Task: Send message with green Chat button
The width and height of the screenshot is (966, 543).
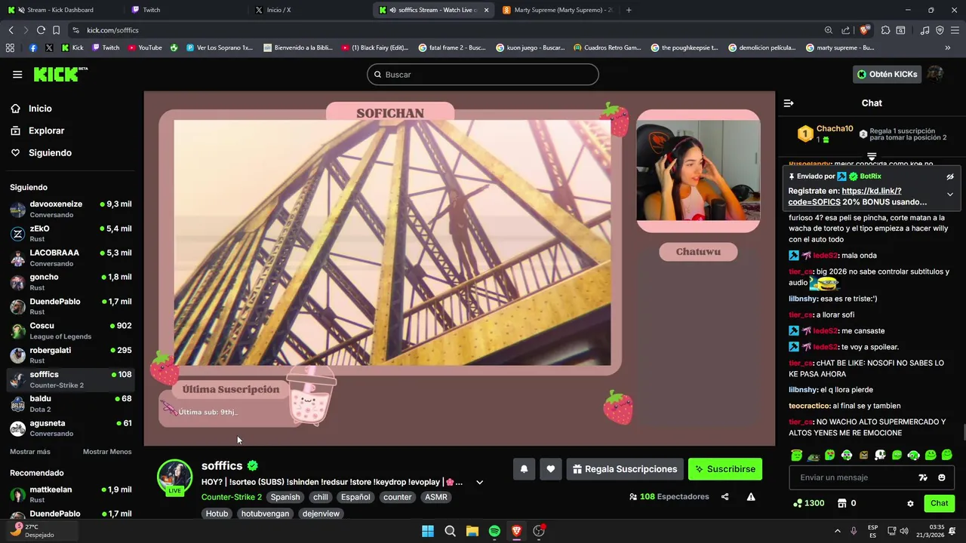Action: (x=939, y=503)
